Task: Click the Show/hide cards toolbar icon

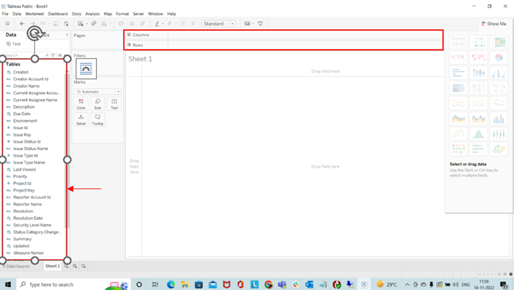Action: 247,24
